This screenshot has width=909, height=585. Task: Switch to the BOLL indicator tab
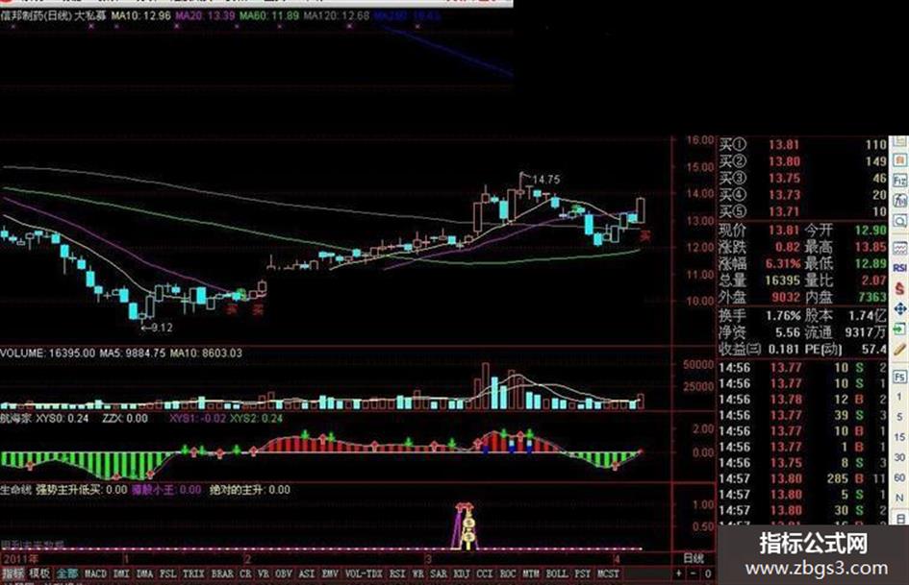pyautogui.click(x=557, y=573)
